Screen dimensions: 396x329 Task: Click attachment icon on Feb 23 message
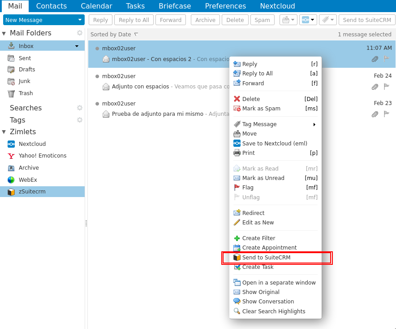[375, 114]
